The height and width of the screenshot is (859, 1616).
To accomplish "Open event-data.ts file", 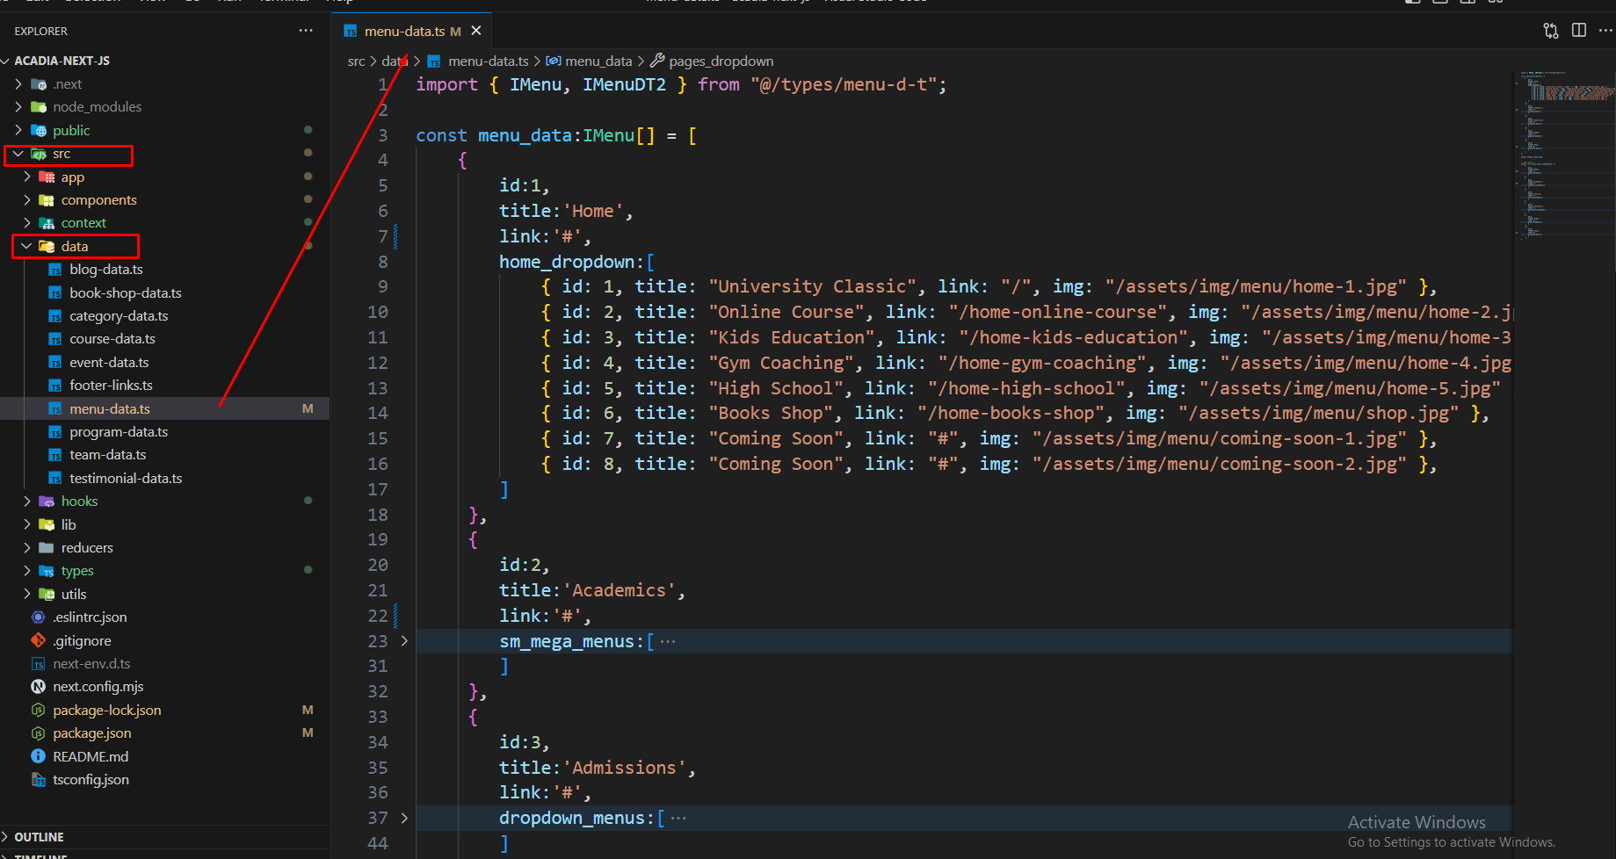I will (x=109, y=362).
